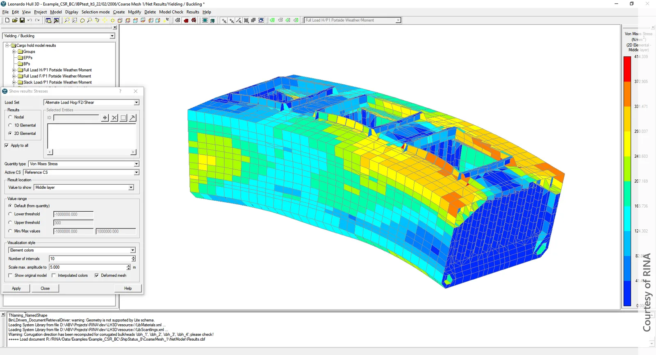The image size is (656, 355).
Task: Open the Quantity type Von Mises Stress dropdown
Action: coord(84,164)
